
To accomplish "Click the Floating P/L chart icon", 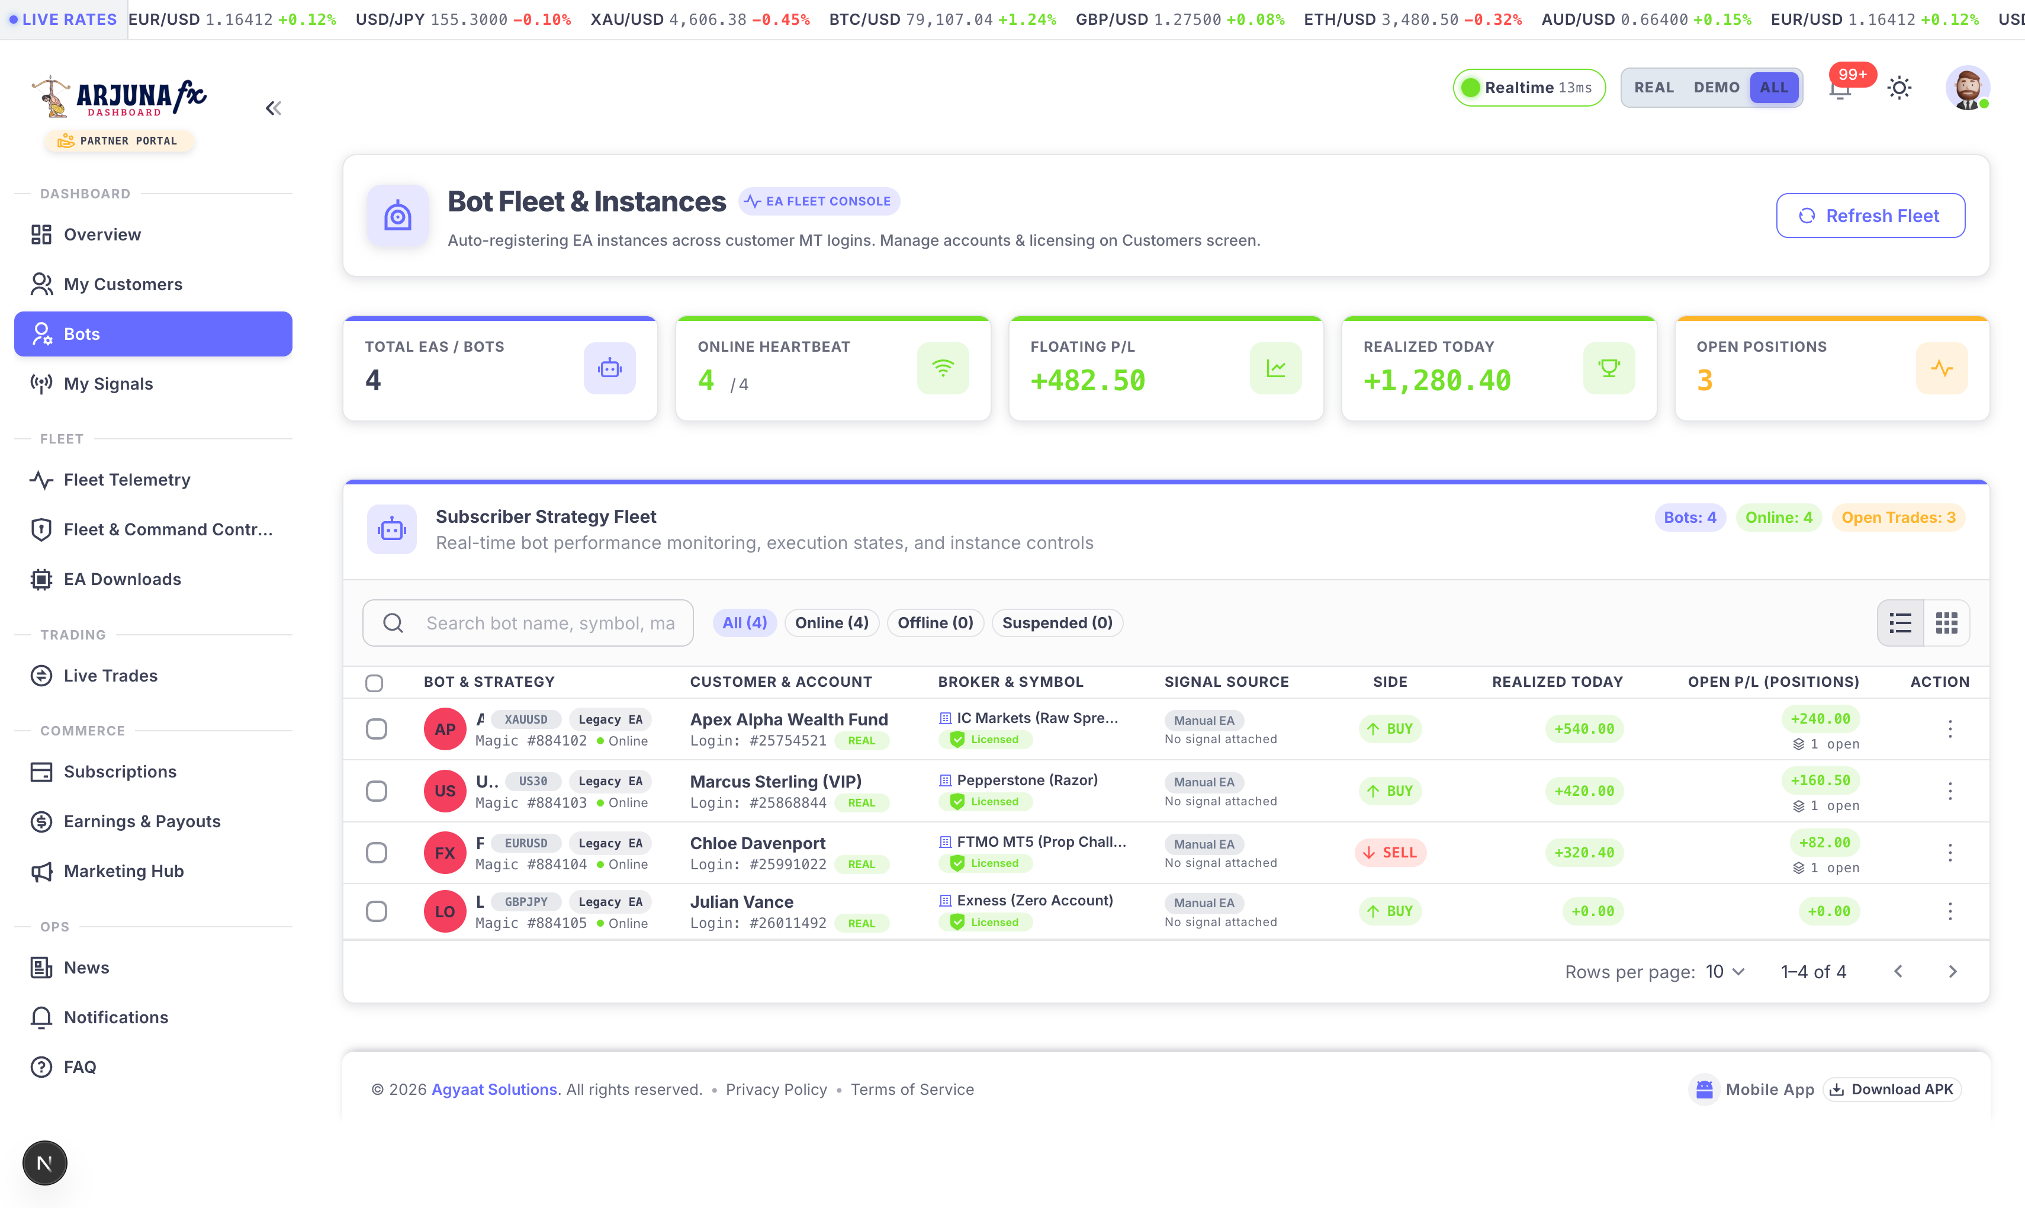I will [1275, 369].
